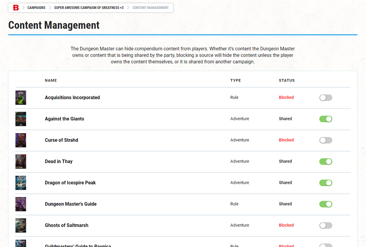Toggle off Against the Giants sharing
The height and width of the screenshot is (247, 366).
[x=326, y=119]
